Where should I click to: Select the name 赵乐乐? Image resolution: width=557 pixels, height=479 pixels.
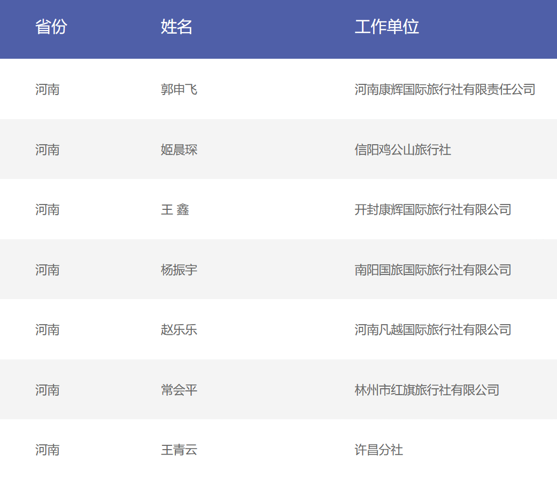(179, 330)
